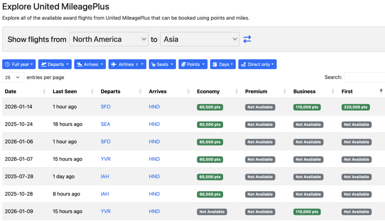Click the YVR departure airport link

[x=105, y=159]
